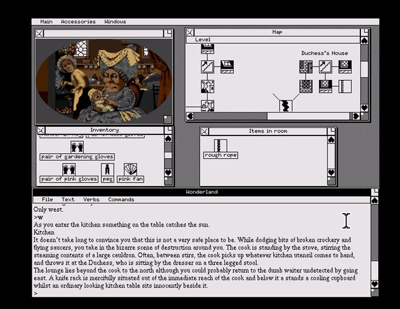Open the Windows menu in top bar
The width and height of the screenshot is (400, 309).
115,22
